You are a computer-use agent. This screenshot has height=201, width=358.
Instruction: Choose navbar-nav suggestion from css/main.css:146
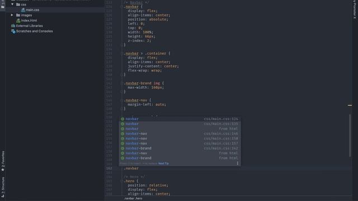point(180,134)
